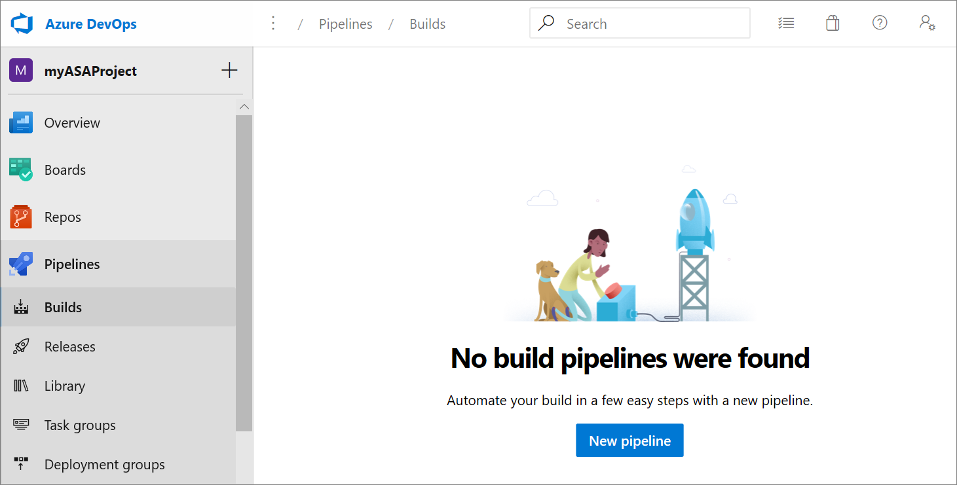
Task: Open the Marketplace bag icon
Action: pos(832,23)
